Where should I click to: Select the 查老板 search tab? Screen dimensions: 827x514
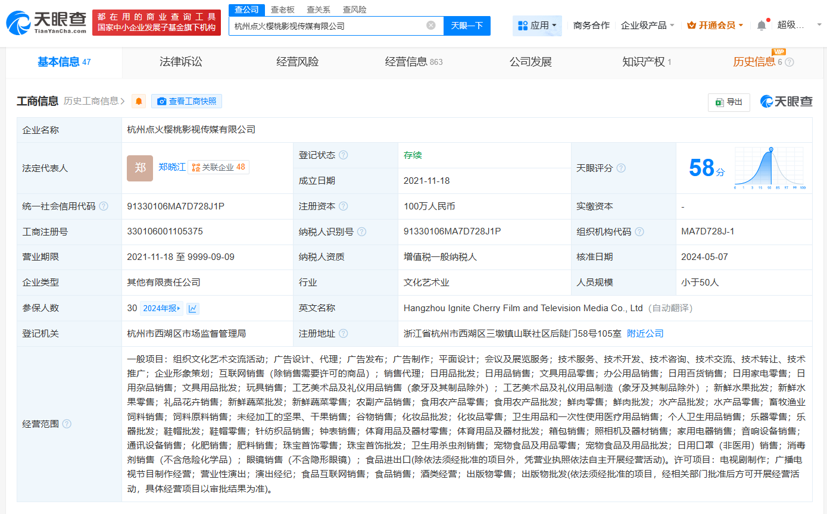click(282, 10)
